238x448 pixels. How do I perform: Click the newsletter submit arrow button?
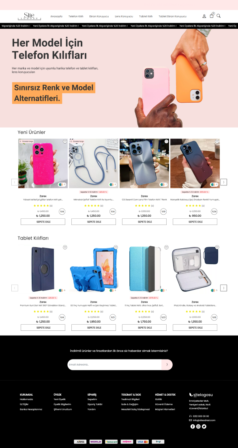click(167, 364)
